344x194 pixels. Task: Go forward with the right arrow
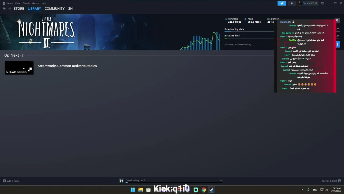(10, 9)
